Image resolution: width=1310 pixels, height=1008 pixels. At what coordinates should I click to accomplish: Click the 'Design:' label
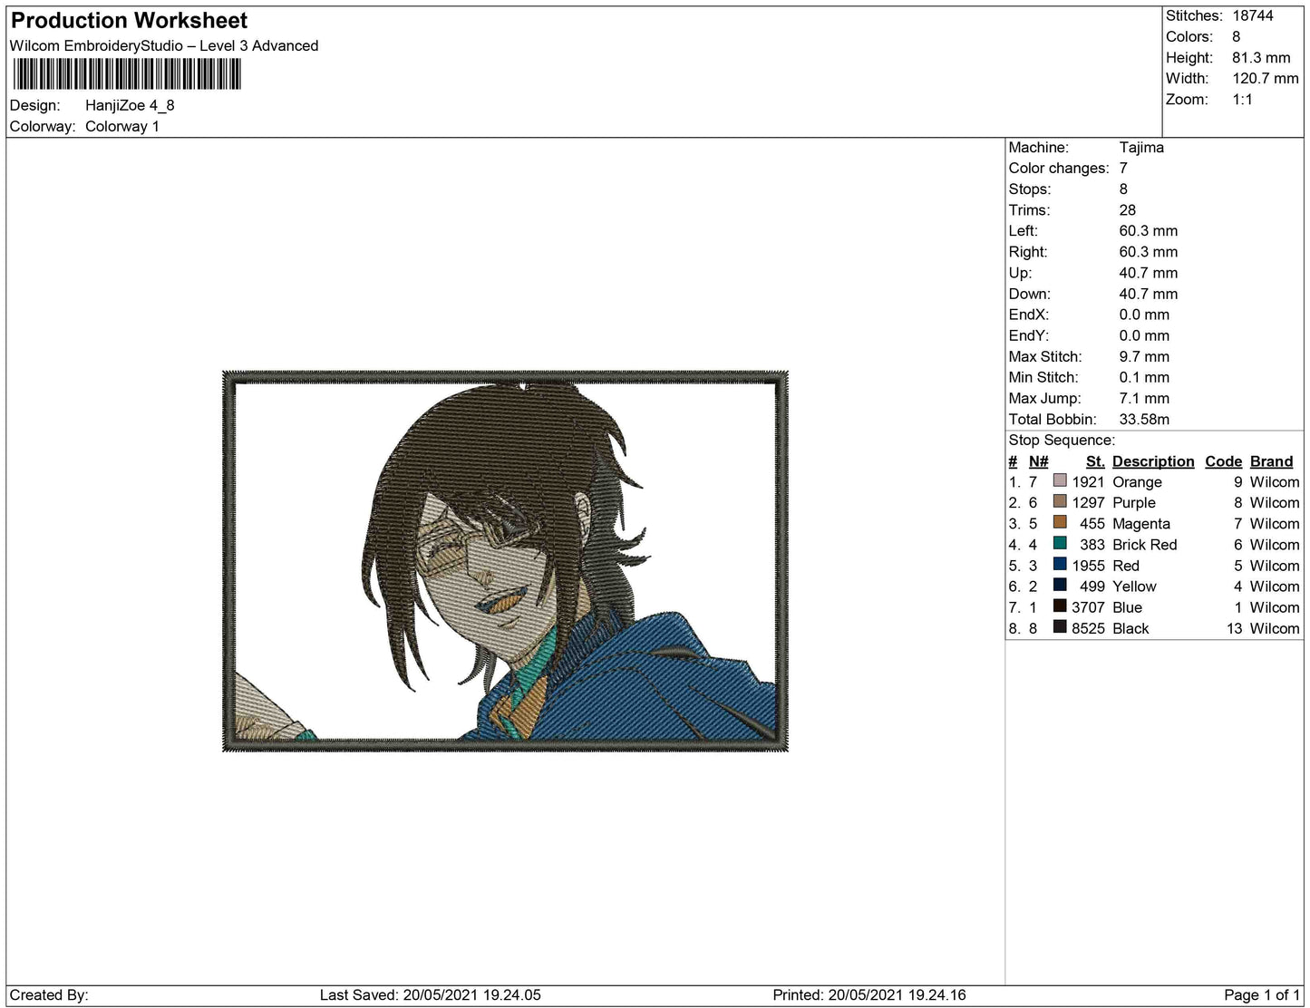coord(35,105)
